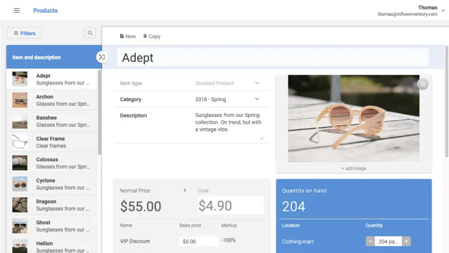The image size is (449, 253).
Task: Click the Cyclone thumbnail image
Action: 20,184
